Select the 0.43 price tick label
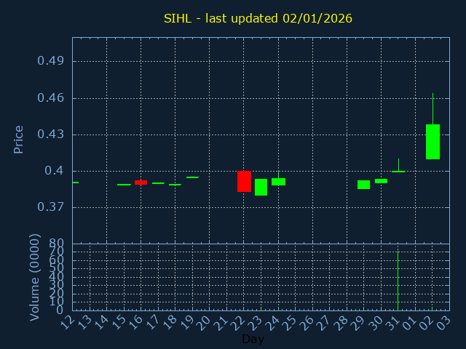 [51, 135]
